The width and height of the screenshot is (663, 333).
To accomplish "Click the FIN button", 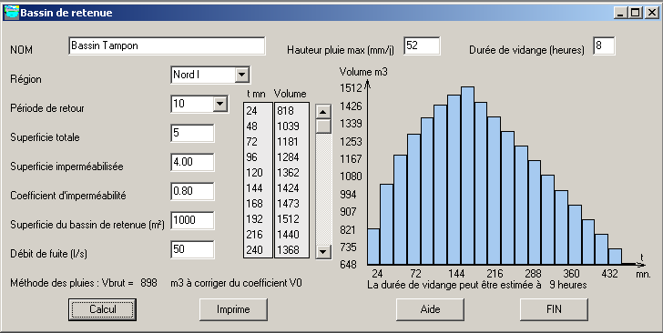I will point(554,309).
